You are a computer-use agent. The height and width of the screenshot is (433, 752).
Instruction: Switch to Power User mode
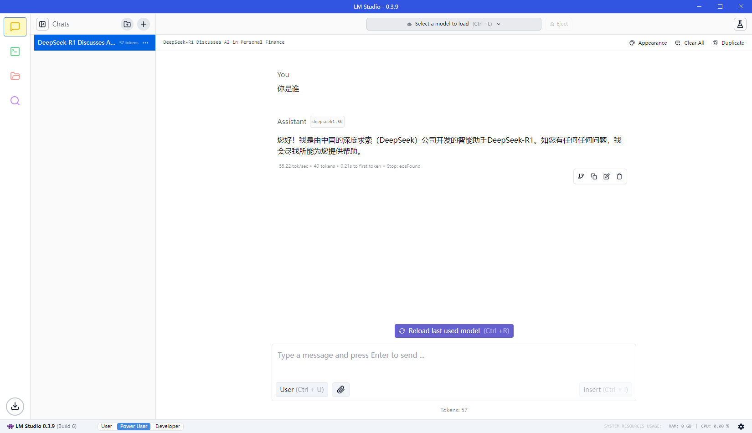pyautogui.click(x=134, y=427)
